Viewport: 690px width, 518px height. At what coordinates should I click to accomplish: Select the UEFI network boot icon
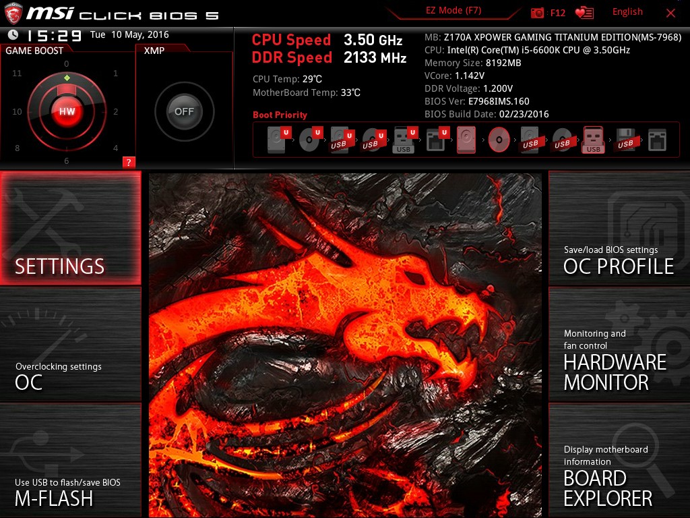click(x=437, y=140)
